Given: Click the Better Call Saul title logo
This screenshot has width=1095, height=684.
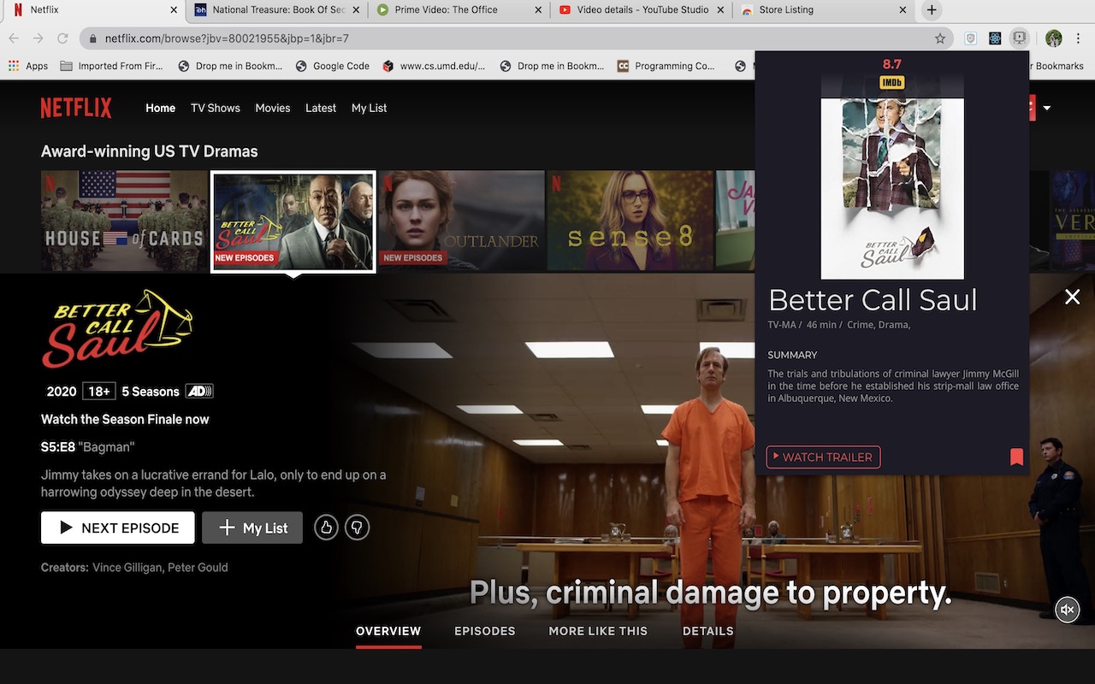Looking at the screenshot, I should click(117, 328).
